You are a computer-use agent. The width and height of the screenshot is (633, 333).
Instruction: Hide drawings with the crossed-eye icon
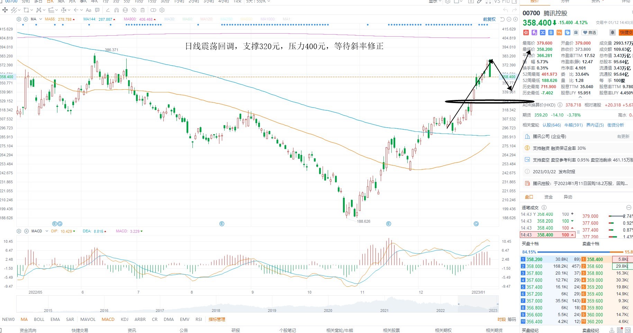point(134,10)
